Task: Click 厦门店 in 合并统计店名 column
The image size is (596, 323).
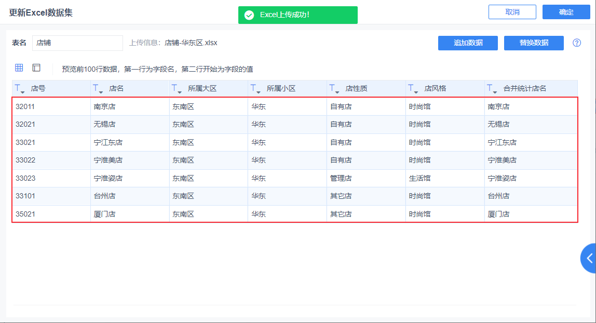Action: tap(498, 214)
